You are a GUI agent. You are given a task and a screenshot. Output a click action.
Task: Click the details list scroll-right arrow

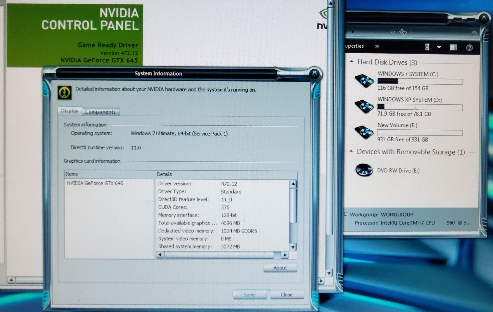point(285,255)
